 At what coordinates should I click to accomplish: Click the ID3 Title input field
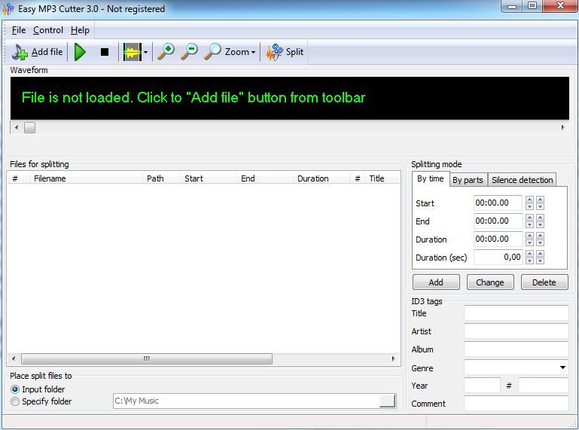[x=517, y=313]
